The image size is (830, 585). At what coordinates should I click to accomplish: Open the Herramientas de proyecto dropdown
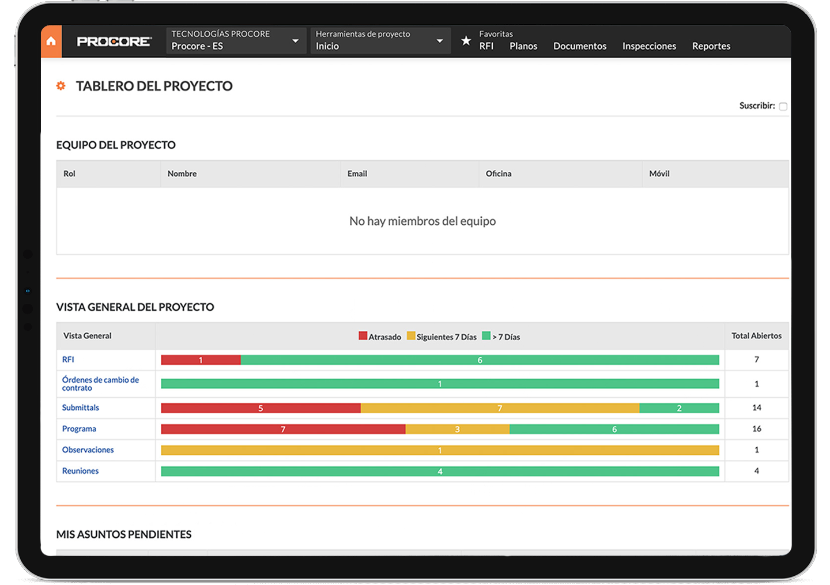tap(380, 40)
